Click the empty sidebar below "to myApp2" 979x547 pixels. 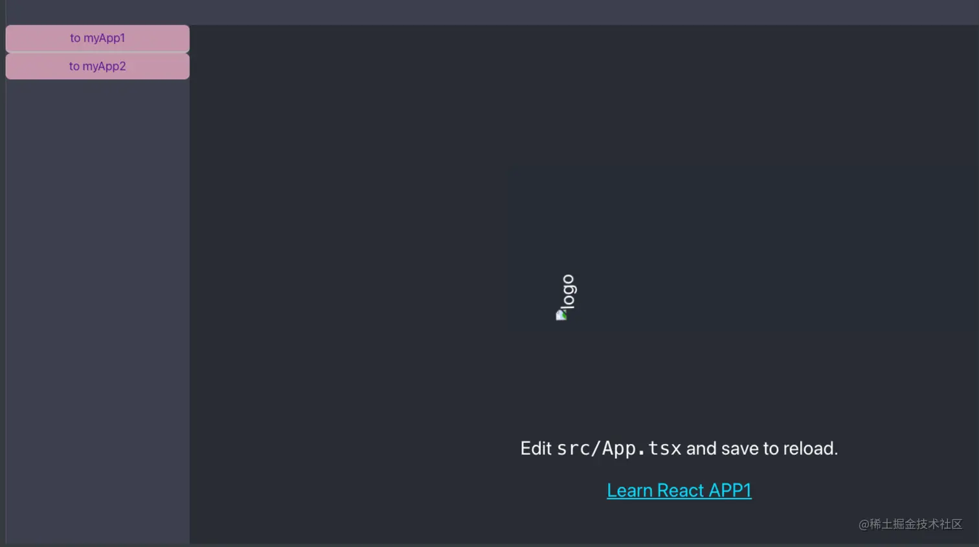click(98, 311)
